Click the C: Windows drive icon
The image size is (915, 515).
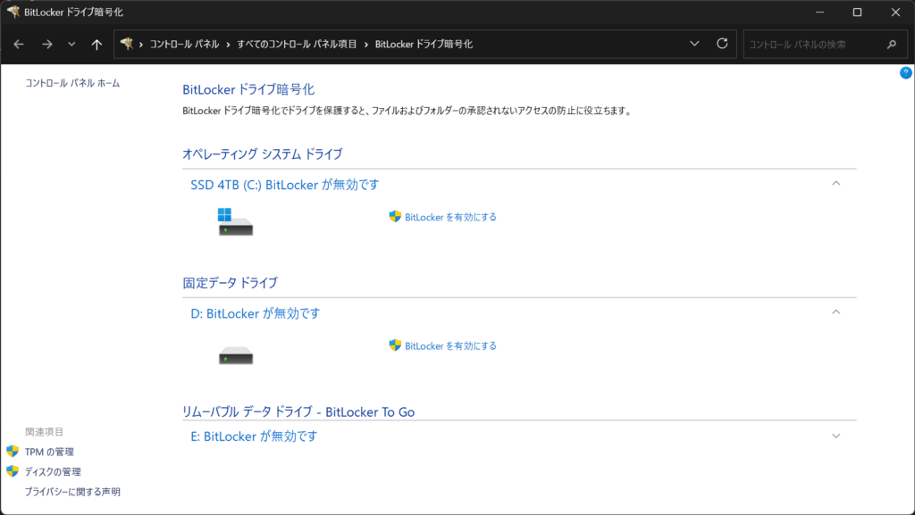[x=235, y=222]
